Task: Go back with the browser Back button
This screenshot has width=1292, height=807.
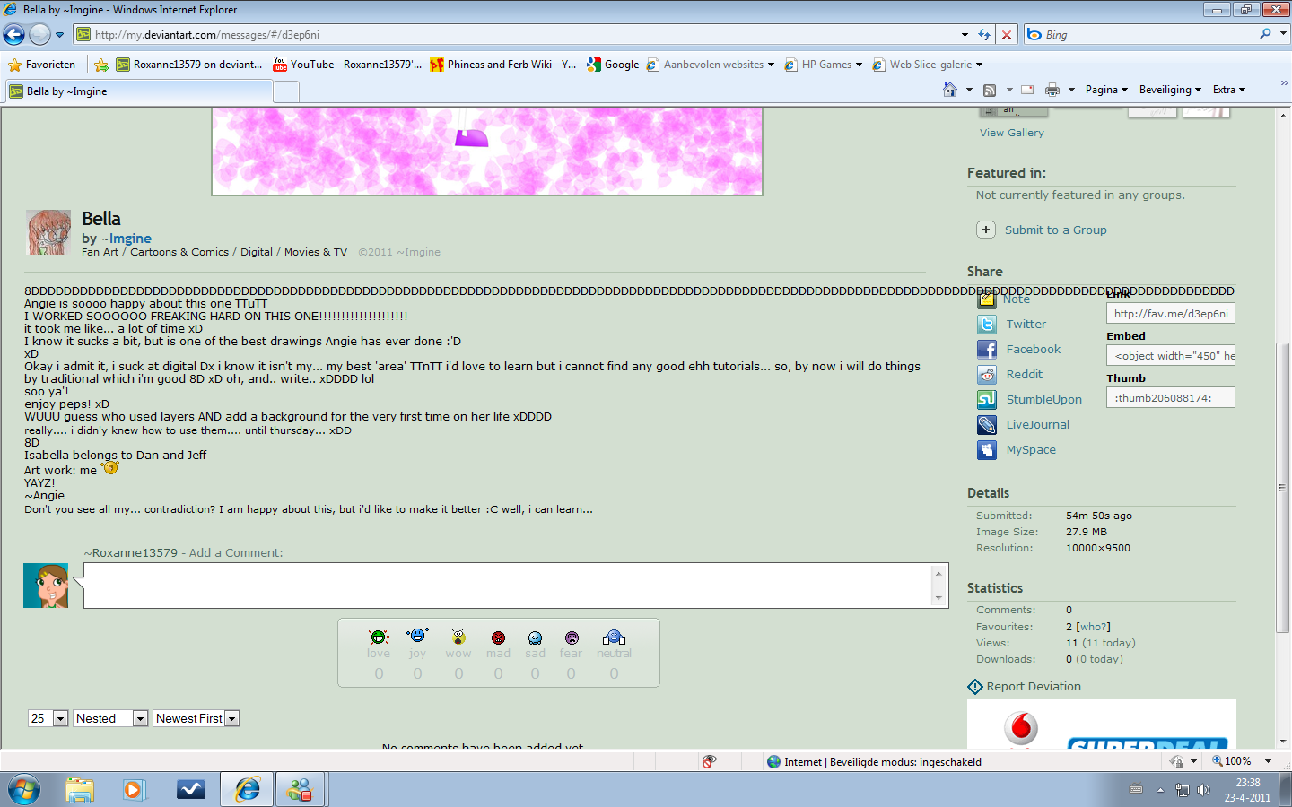Action: [14, 35]
